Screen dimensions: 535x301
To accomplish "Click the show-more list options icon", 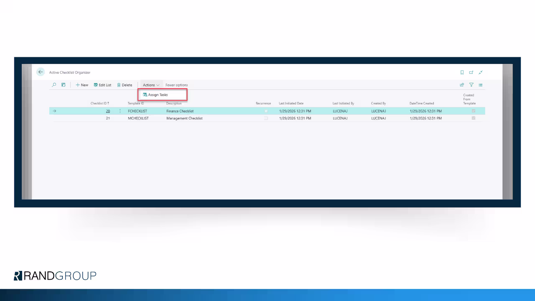I will coord(480,85).
